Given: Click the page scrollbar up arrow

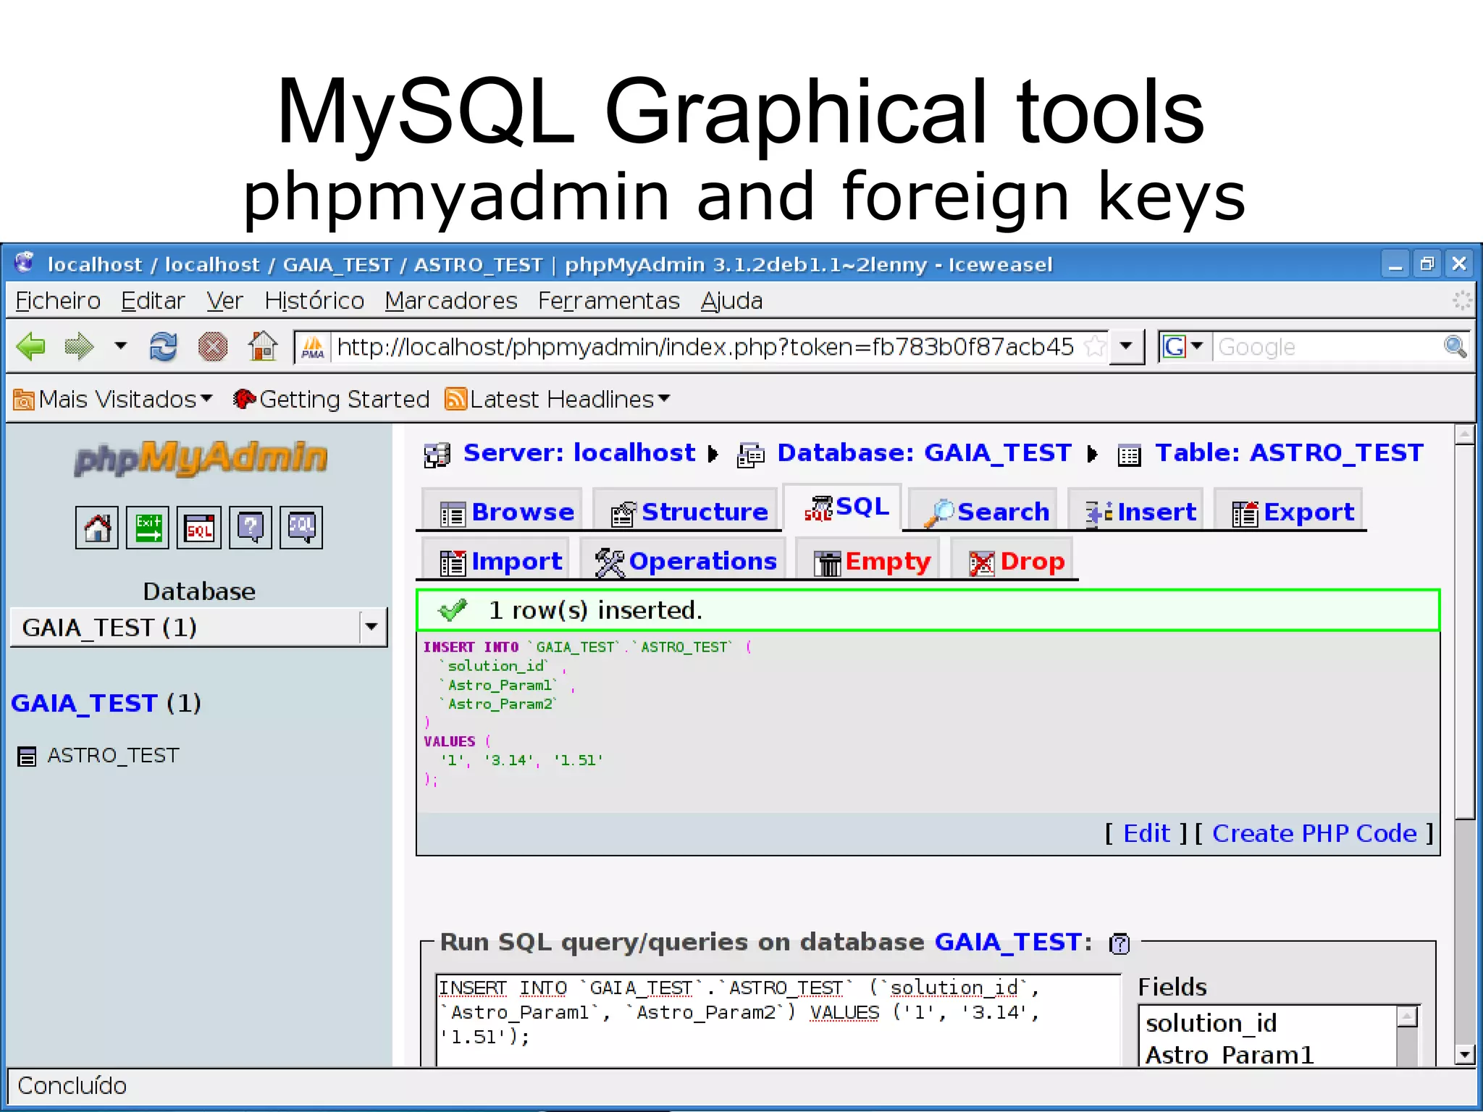Looking at the screenshot, I should point(1465,435).
